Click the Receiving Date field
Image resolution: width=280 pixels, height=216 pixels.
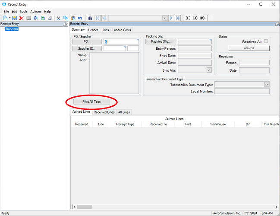click(254, 70)
